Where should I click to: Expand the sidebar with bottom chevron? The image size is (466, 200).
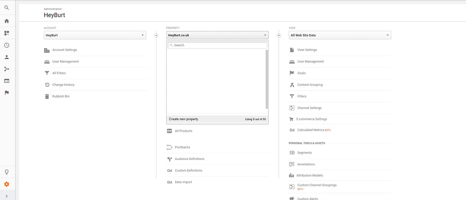pos(6,196)
